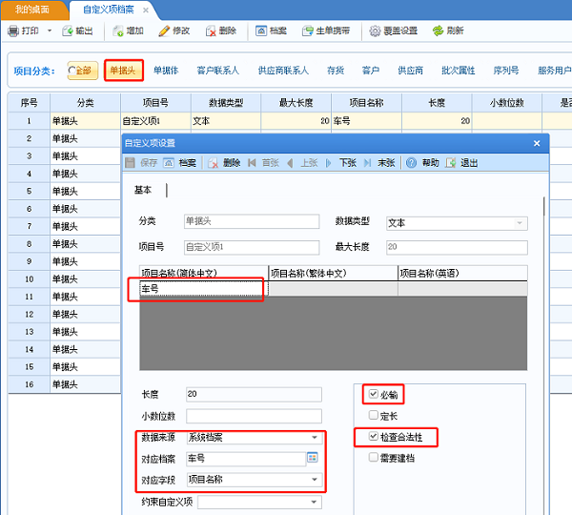Click the 删除 icon in dialog toolbar
The image size is (572, 515).
213,163
